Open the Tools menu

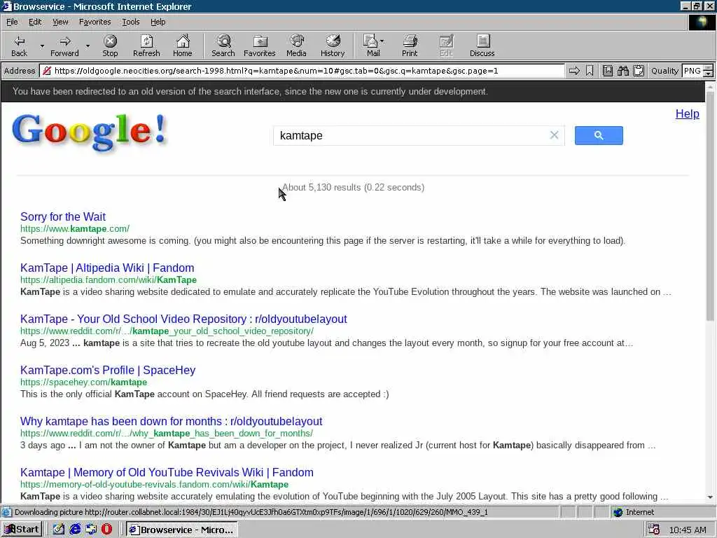[130, 22]
